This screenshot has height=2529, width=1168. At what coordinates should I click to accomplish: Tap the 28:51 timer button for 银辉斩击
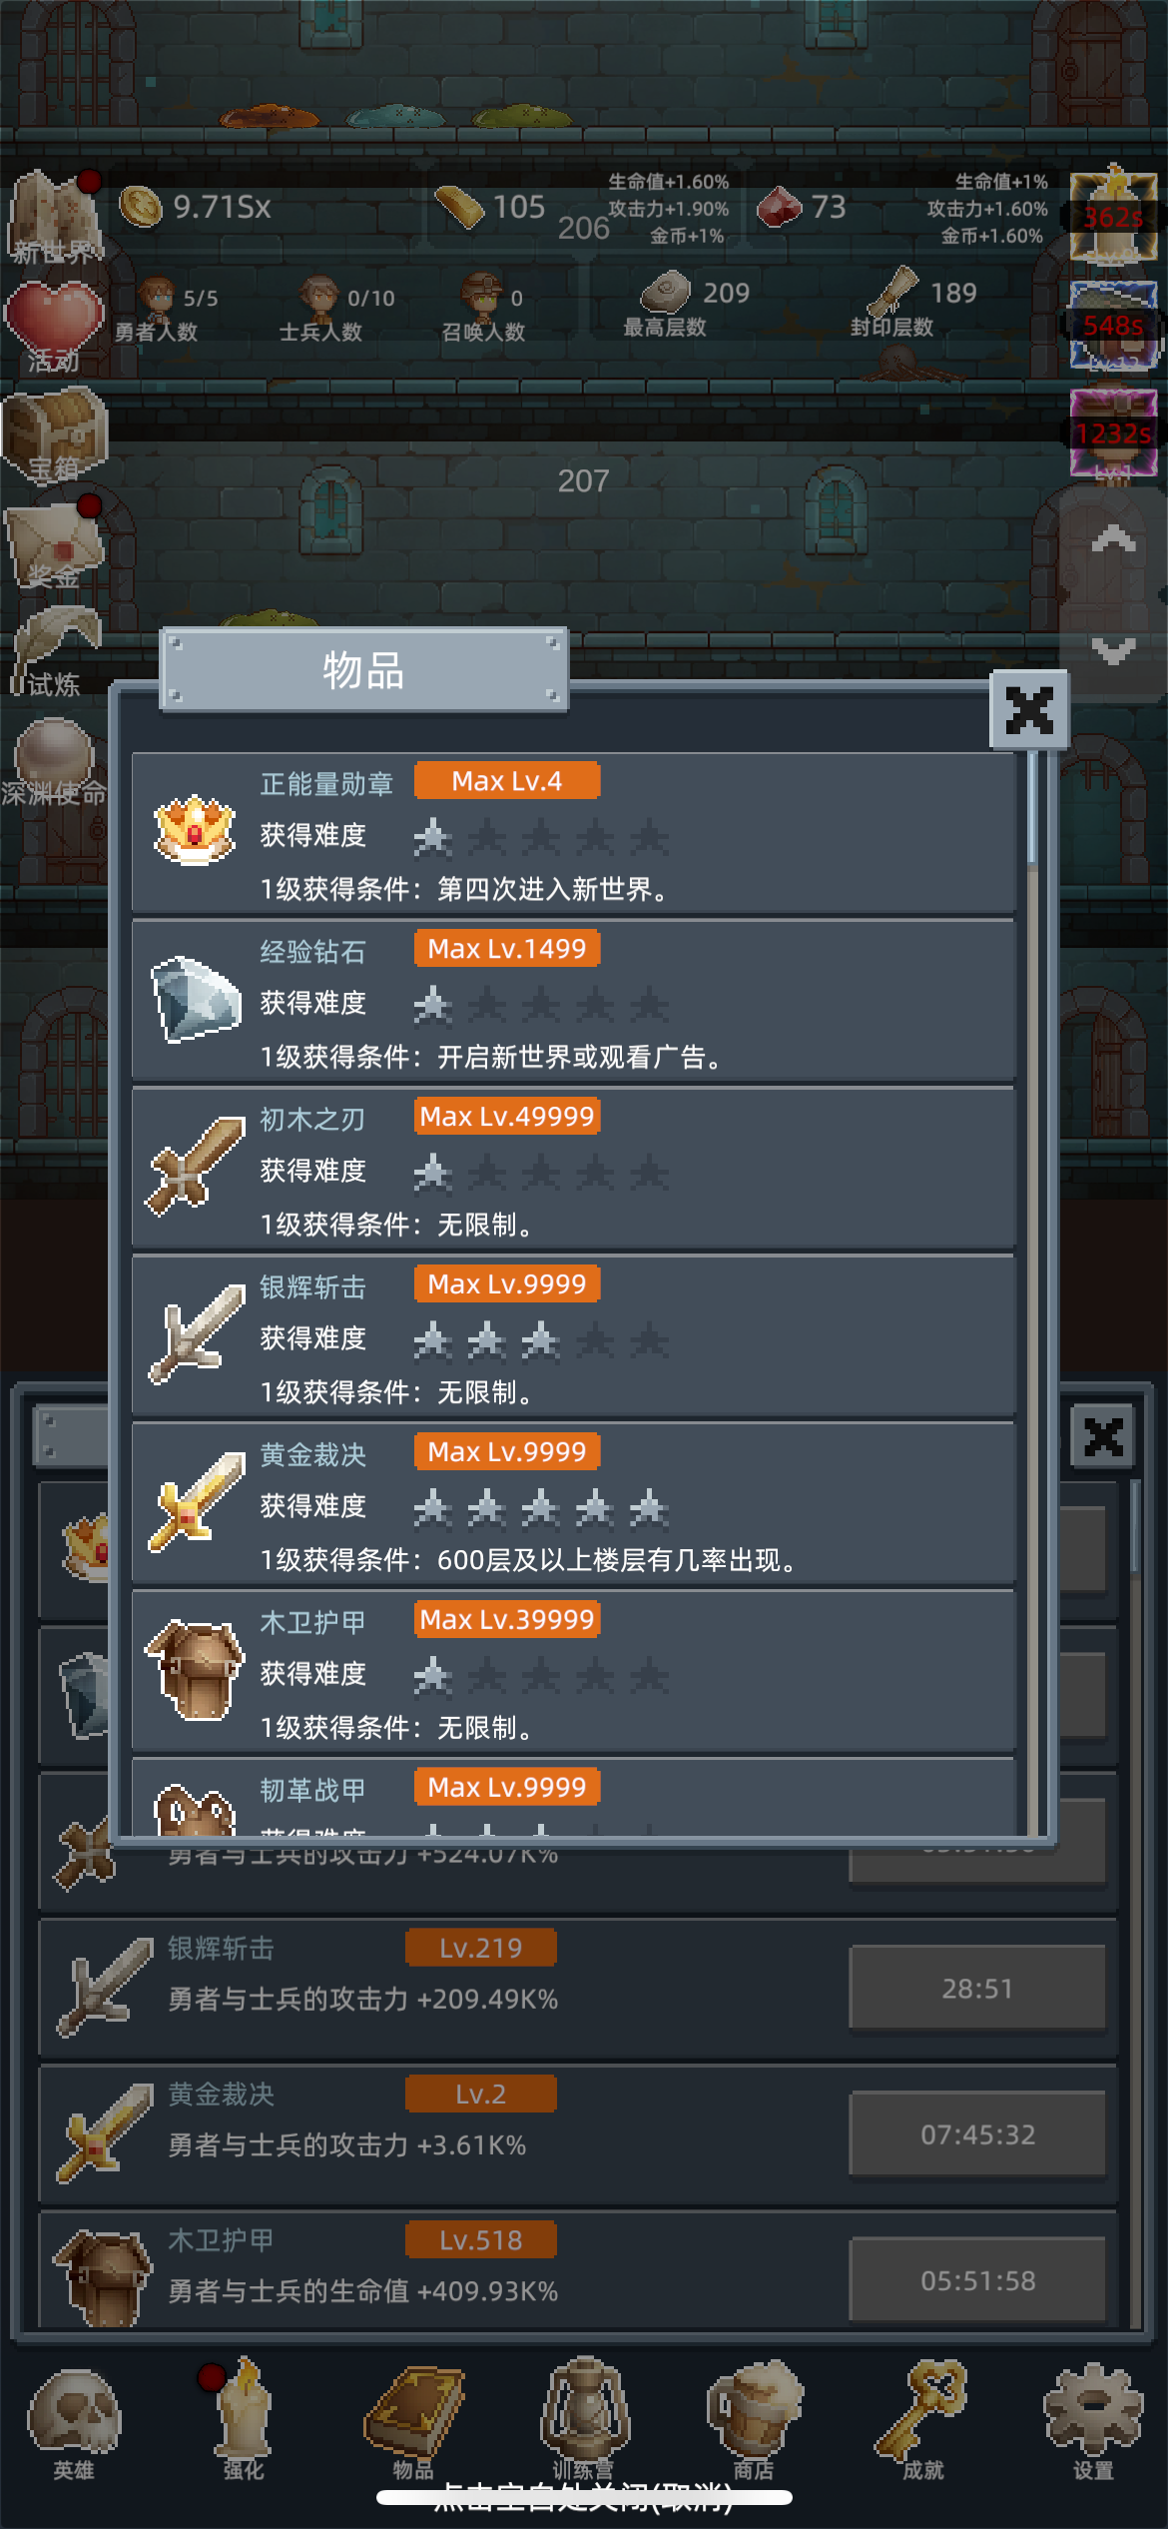point(977,1989)
